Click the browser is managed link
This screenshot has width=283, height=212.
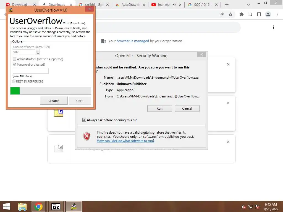coord(133,41)
